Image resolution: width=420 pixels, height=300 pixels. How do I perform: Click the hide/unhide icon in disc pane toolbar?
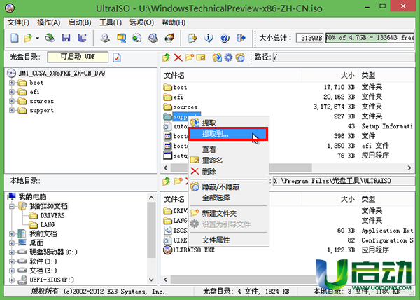240,57
